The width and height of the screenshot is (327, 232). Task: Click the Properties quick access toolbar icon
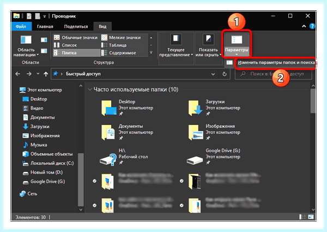coord(29,16)
